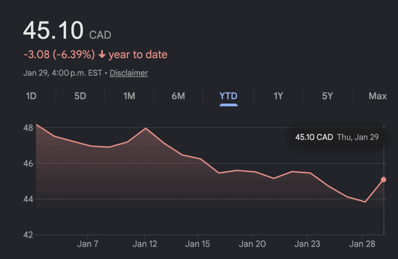Click the Jan 28 x-axis label

(362, 244)
